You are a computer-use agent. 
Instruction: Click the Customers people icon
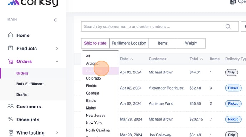pyautogui.click(x=10, y=106)
